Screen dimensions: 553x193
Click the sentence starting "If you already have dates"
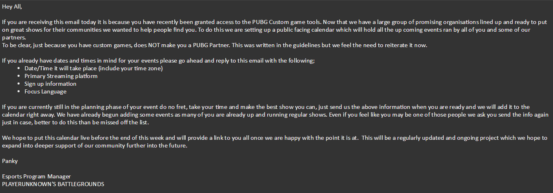coord(158,61)
